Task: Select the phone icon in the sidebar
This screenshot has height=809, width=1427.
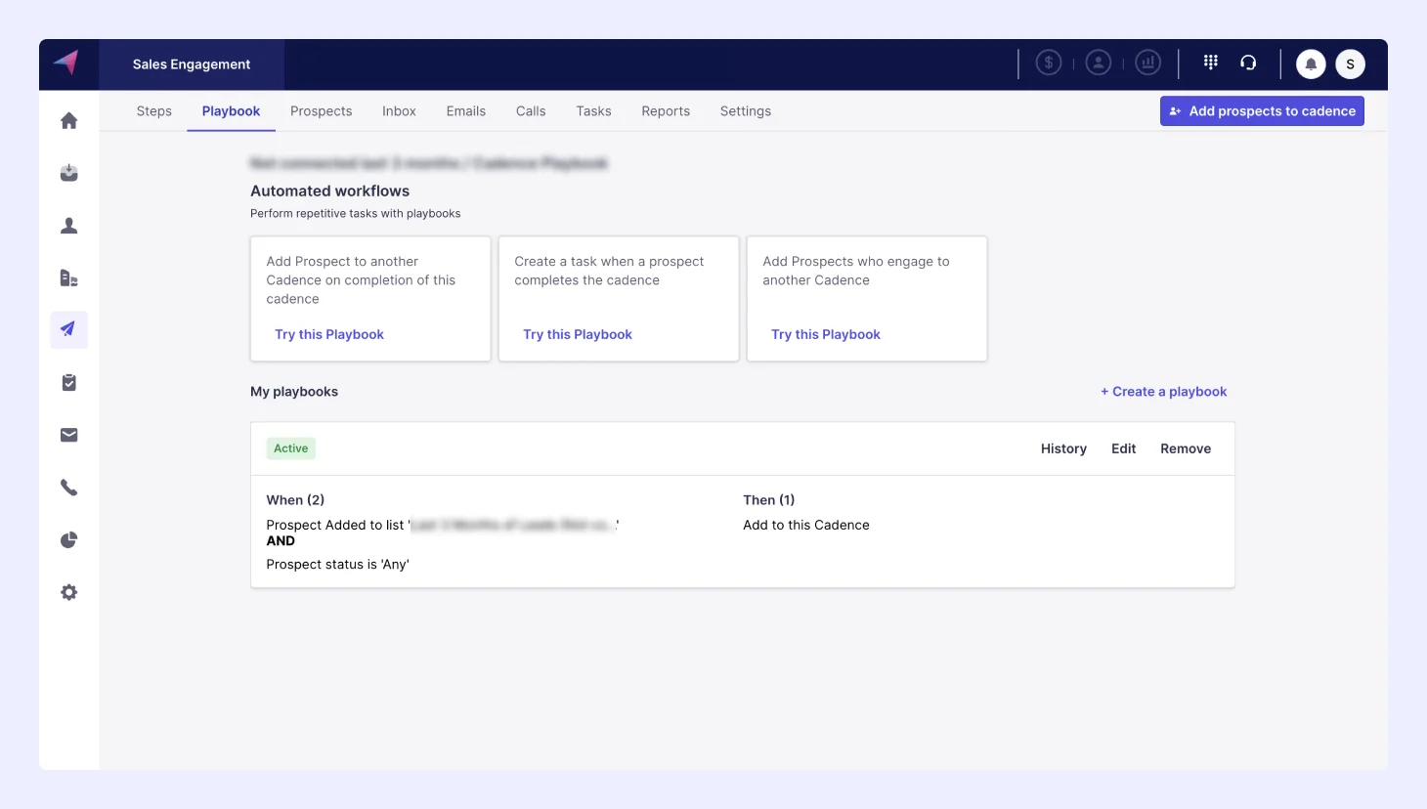Action: (68, 487)
